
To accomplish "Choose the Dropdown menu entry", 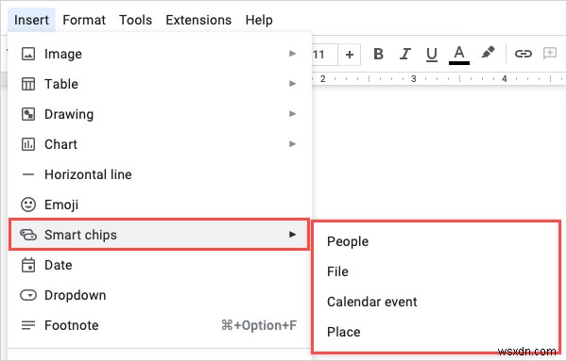I will 160,295.
